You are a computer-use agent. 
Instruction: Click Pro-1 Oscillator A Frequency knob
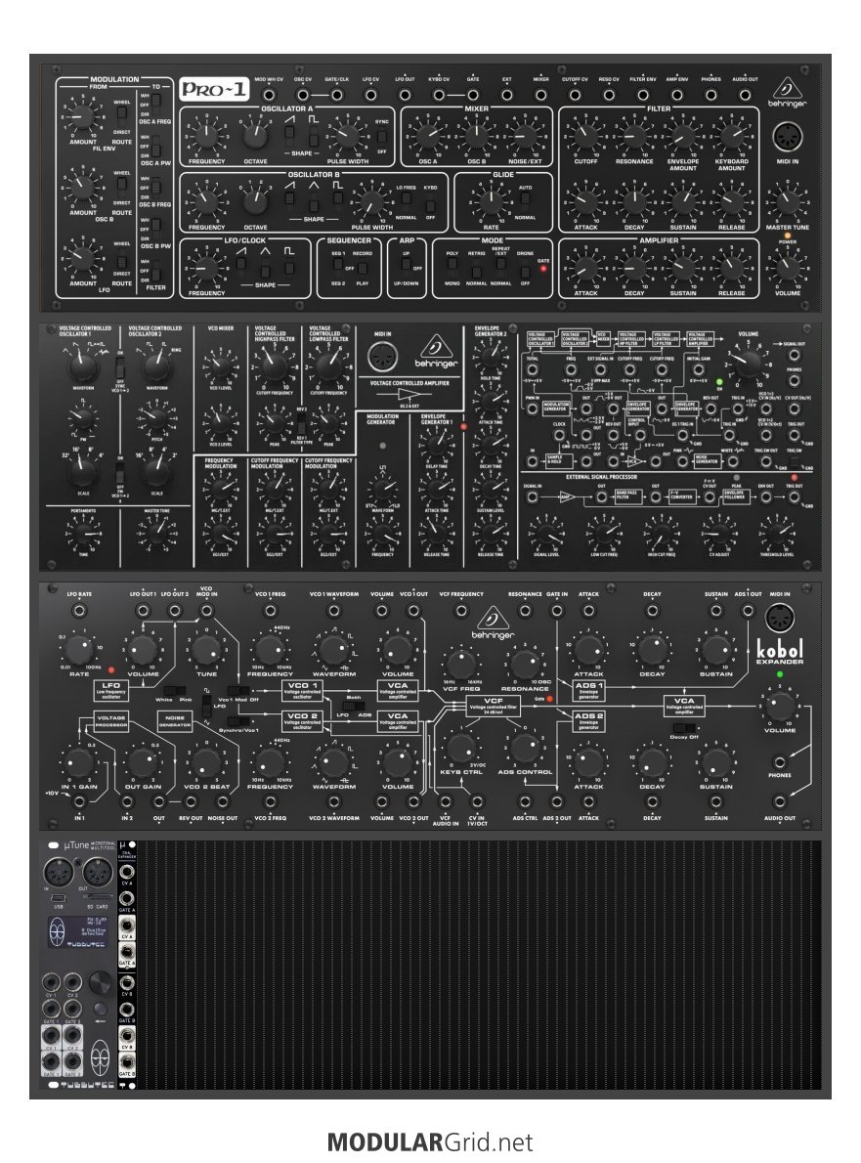coord(206,136)
